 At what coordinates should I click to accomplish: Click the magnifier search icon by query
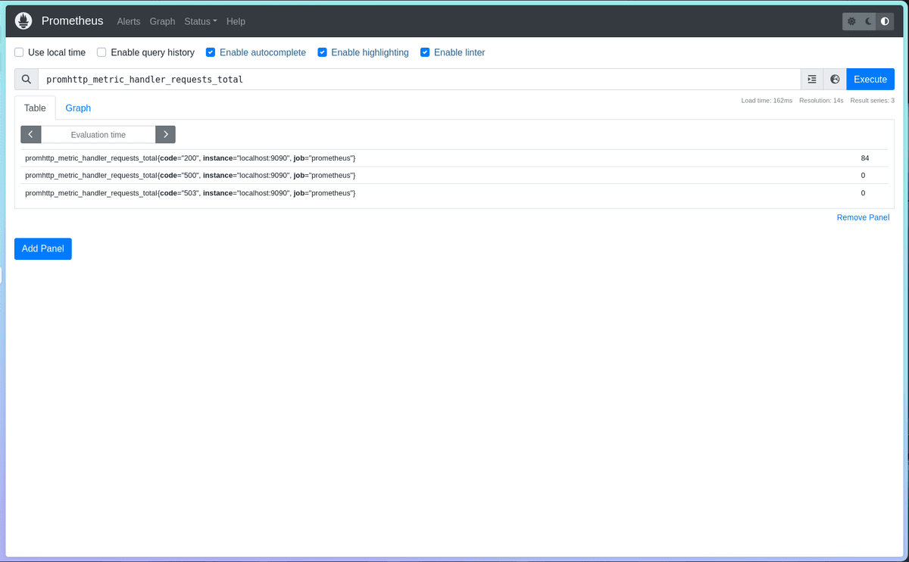coord(27,80)
